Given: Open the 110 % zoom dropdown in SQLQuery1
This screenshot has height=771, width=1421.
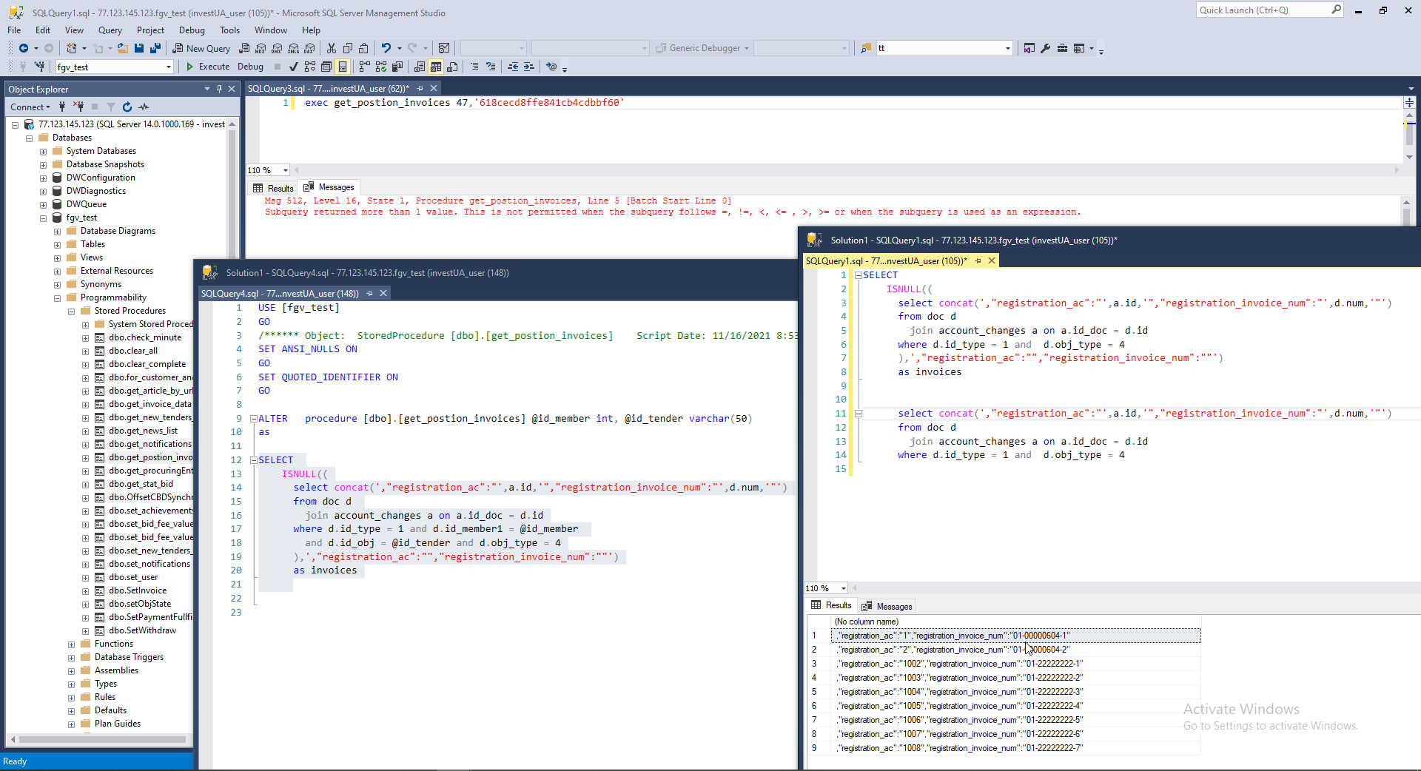Looking at the screenshot, I should click(843, 589).
